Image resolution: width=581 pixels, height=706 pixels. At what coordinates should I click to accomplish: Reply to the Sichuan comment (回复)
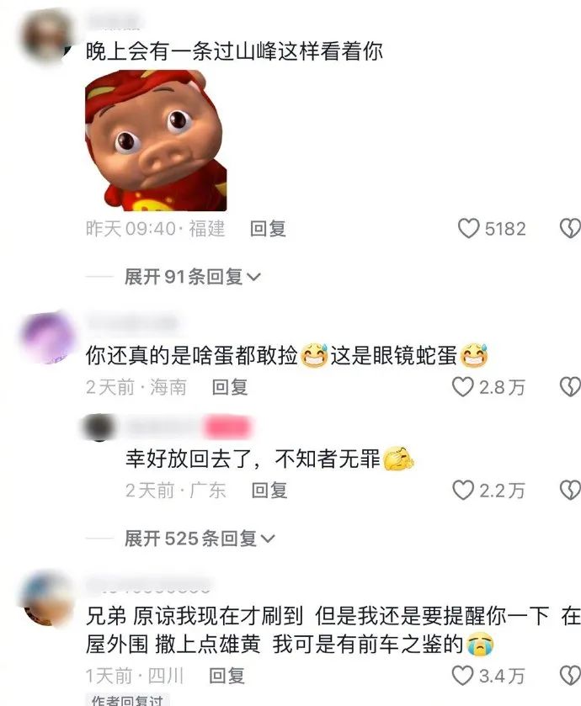click(x=227, y=676)
